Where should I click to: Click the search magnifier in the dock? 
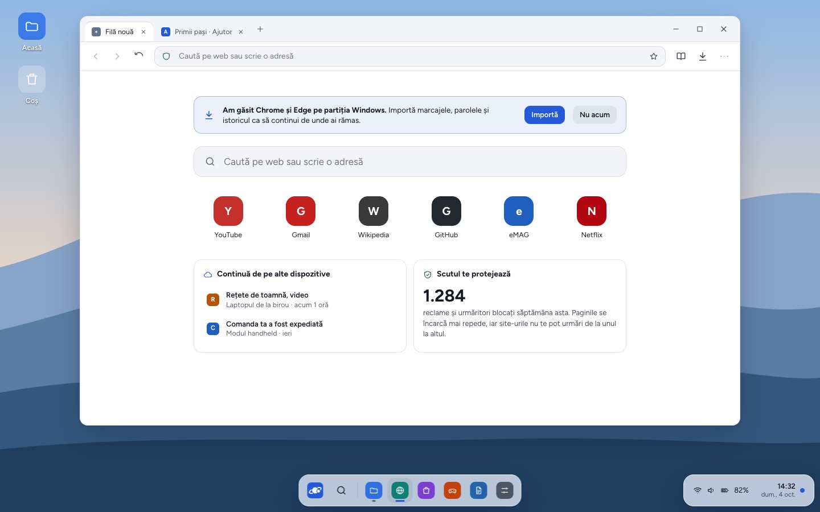342,490
